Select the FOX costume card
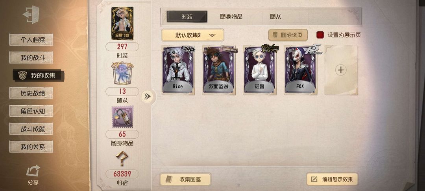 [301, 70]
